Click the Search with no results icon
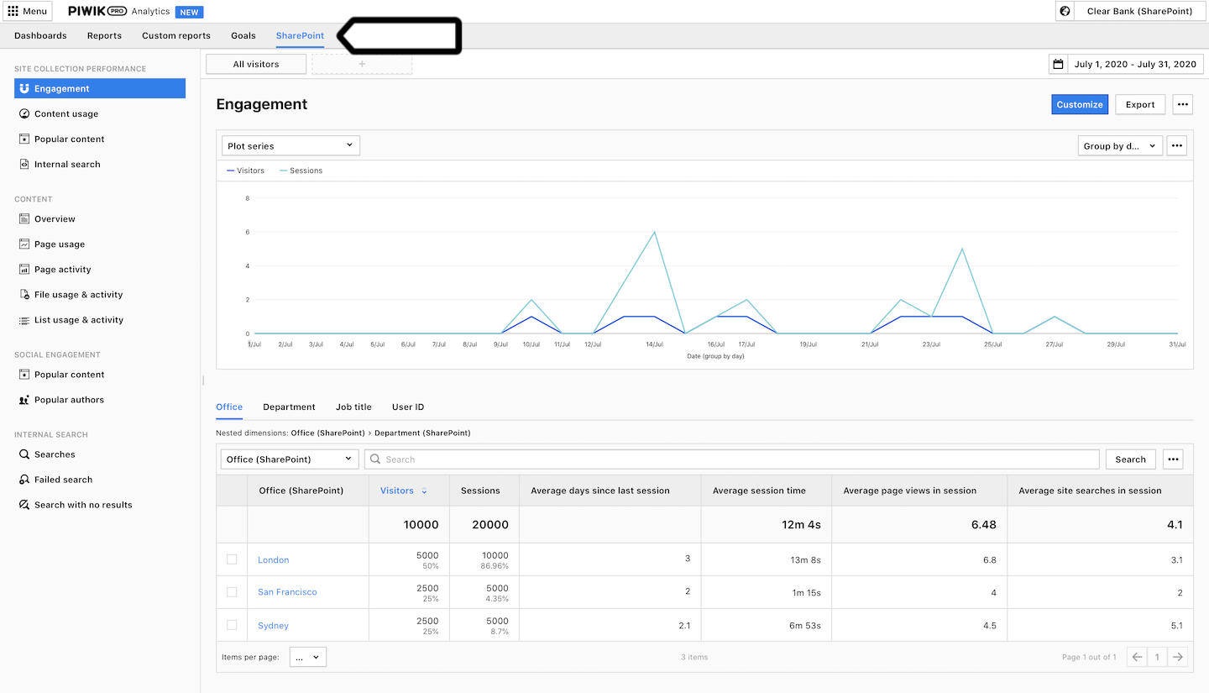The image size is (1209, 693). pyautogui.click(x=24, y=505)
